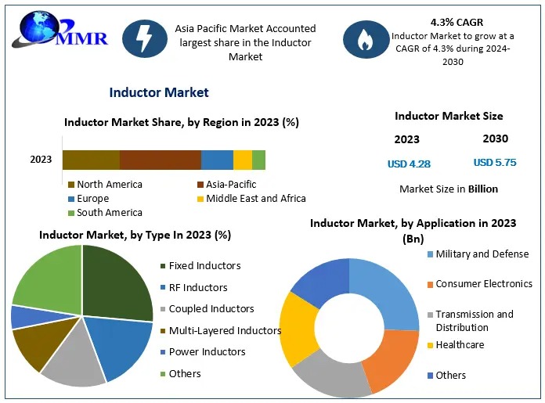The width and height of the screenshot is (545, 403).
Task: Click the Fixed Inductors legend marker
Action: click(161, 266)
